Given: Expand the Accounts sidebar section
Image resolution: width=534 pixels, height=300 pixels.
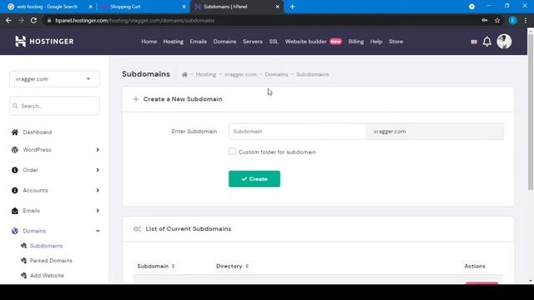Looking at the screenshot, I should 98,191.
